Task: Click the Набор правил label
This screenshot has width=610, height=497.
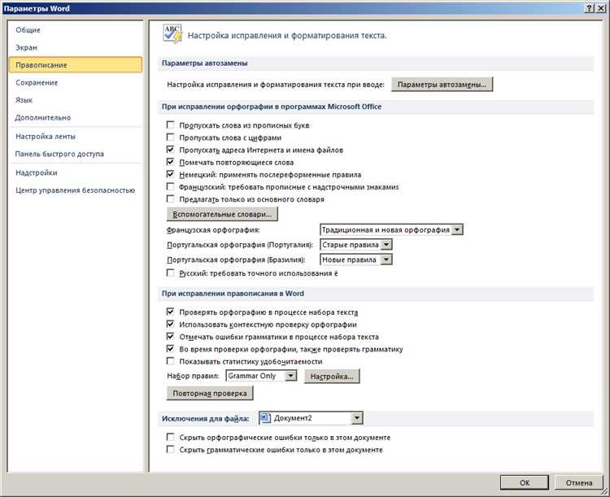Action: pos(193,376)
